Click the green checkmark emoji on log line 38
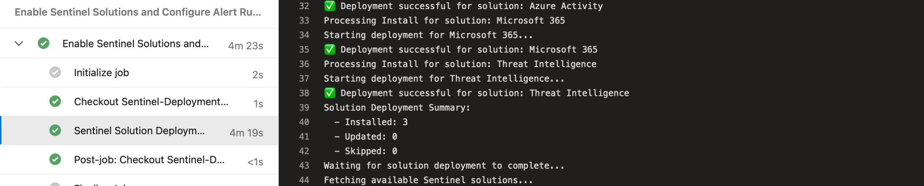The width and height of the screenshot is (924, 186). [330, 93]
